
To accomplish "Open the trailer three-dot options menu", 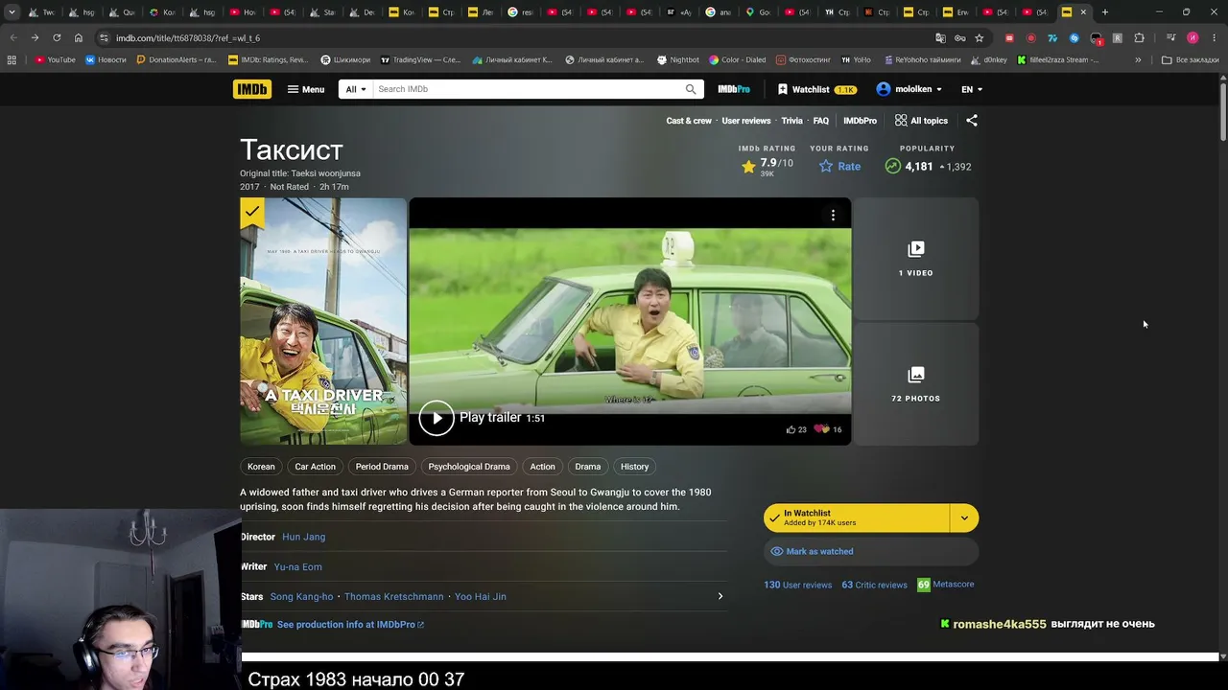I will pyautogui.click(x=833, y=216).
